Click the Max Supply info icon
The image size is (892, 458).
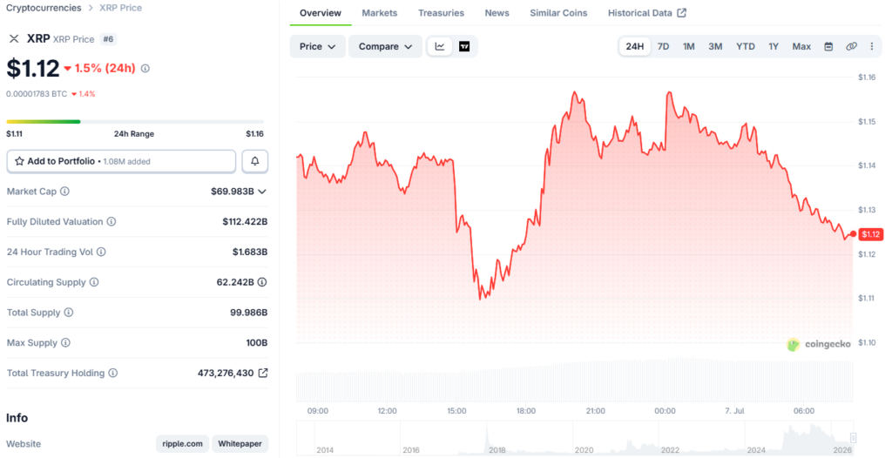[66, 342]
